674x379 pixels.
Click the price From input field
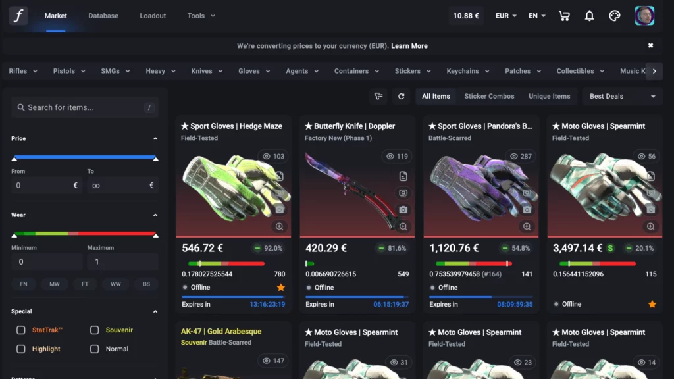coord(47,185)
